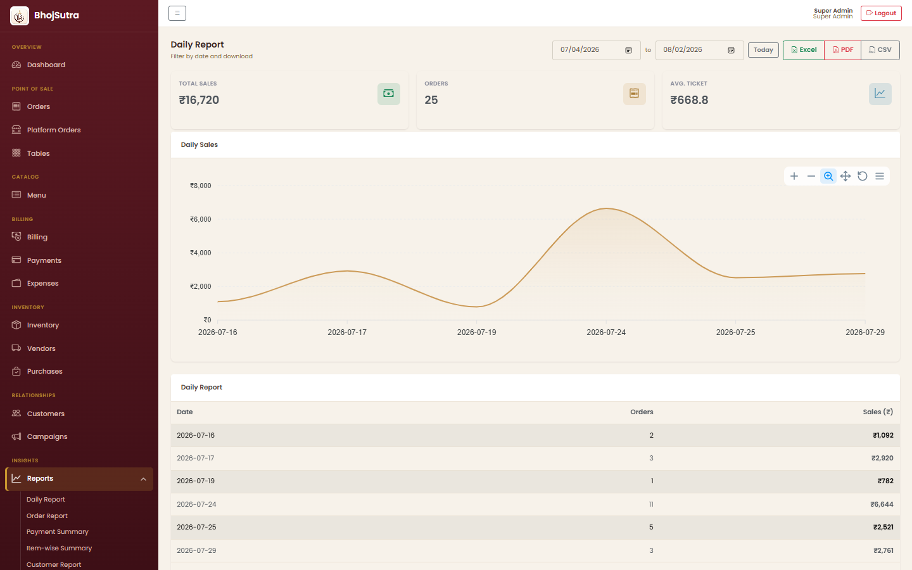This screenshot has height=570, width=912.
Task: Click the Orders table column header
Action: [x=642, y=412]
